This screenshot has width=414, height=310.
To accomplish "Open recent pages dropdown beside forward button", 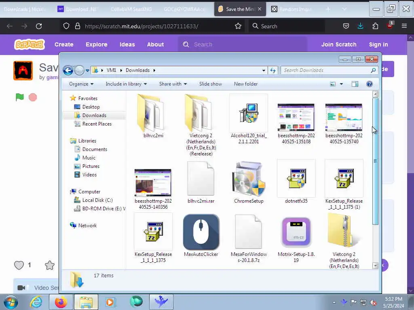I will click(87, 70).
